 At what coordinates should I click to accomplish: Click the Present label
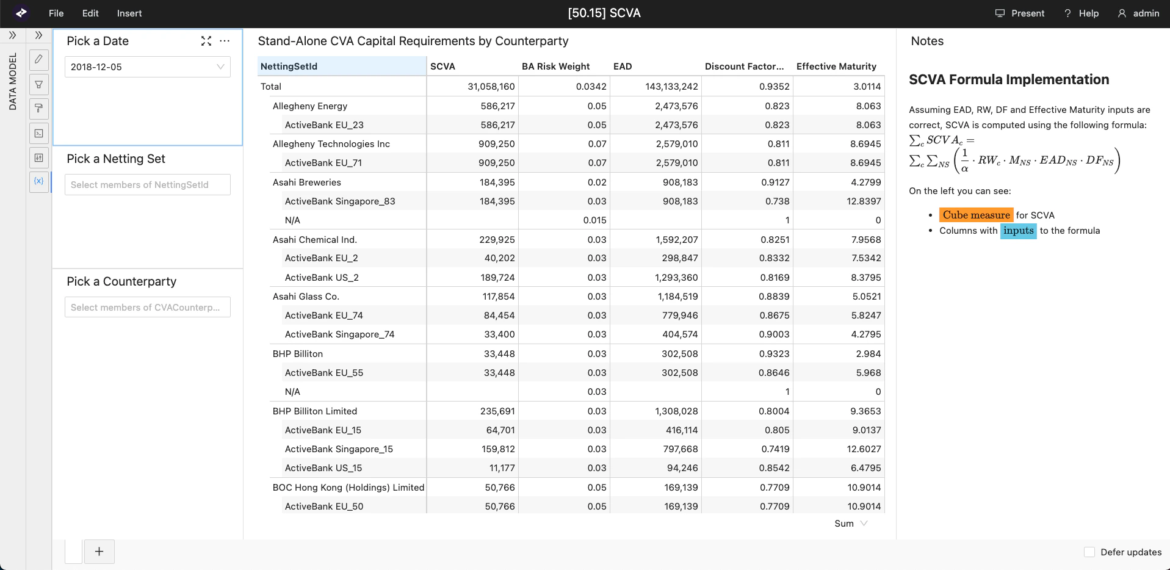1028,13
